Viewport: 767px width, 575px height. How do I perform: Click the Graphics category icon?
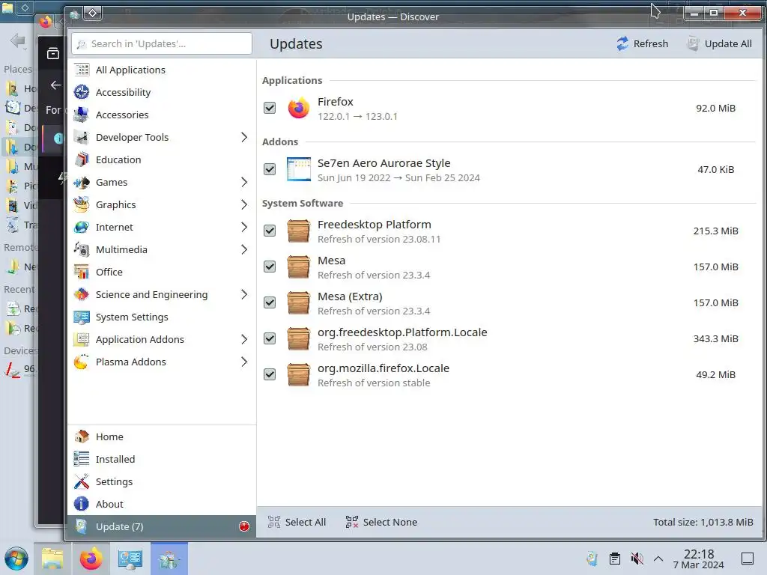[x=81, y=204]
